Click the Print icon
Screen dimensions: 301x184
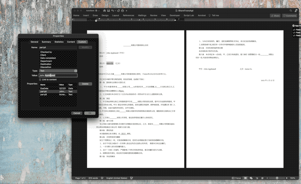123,10
